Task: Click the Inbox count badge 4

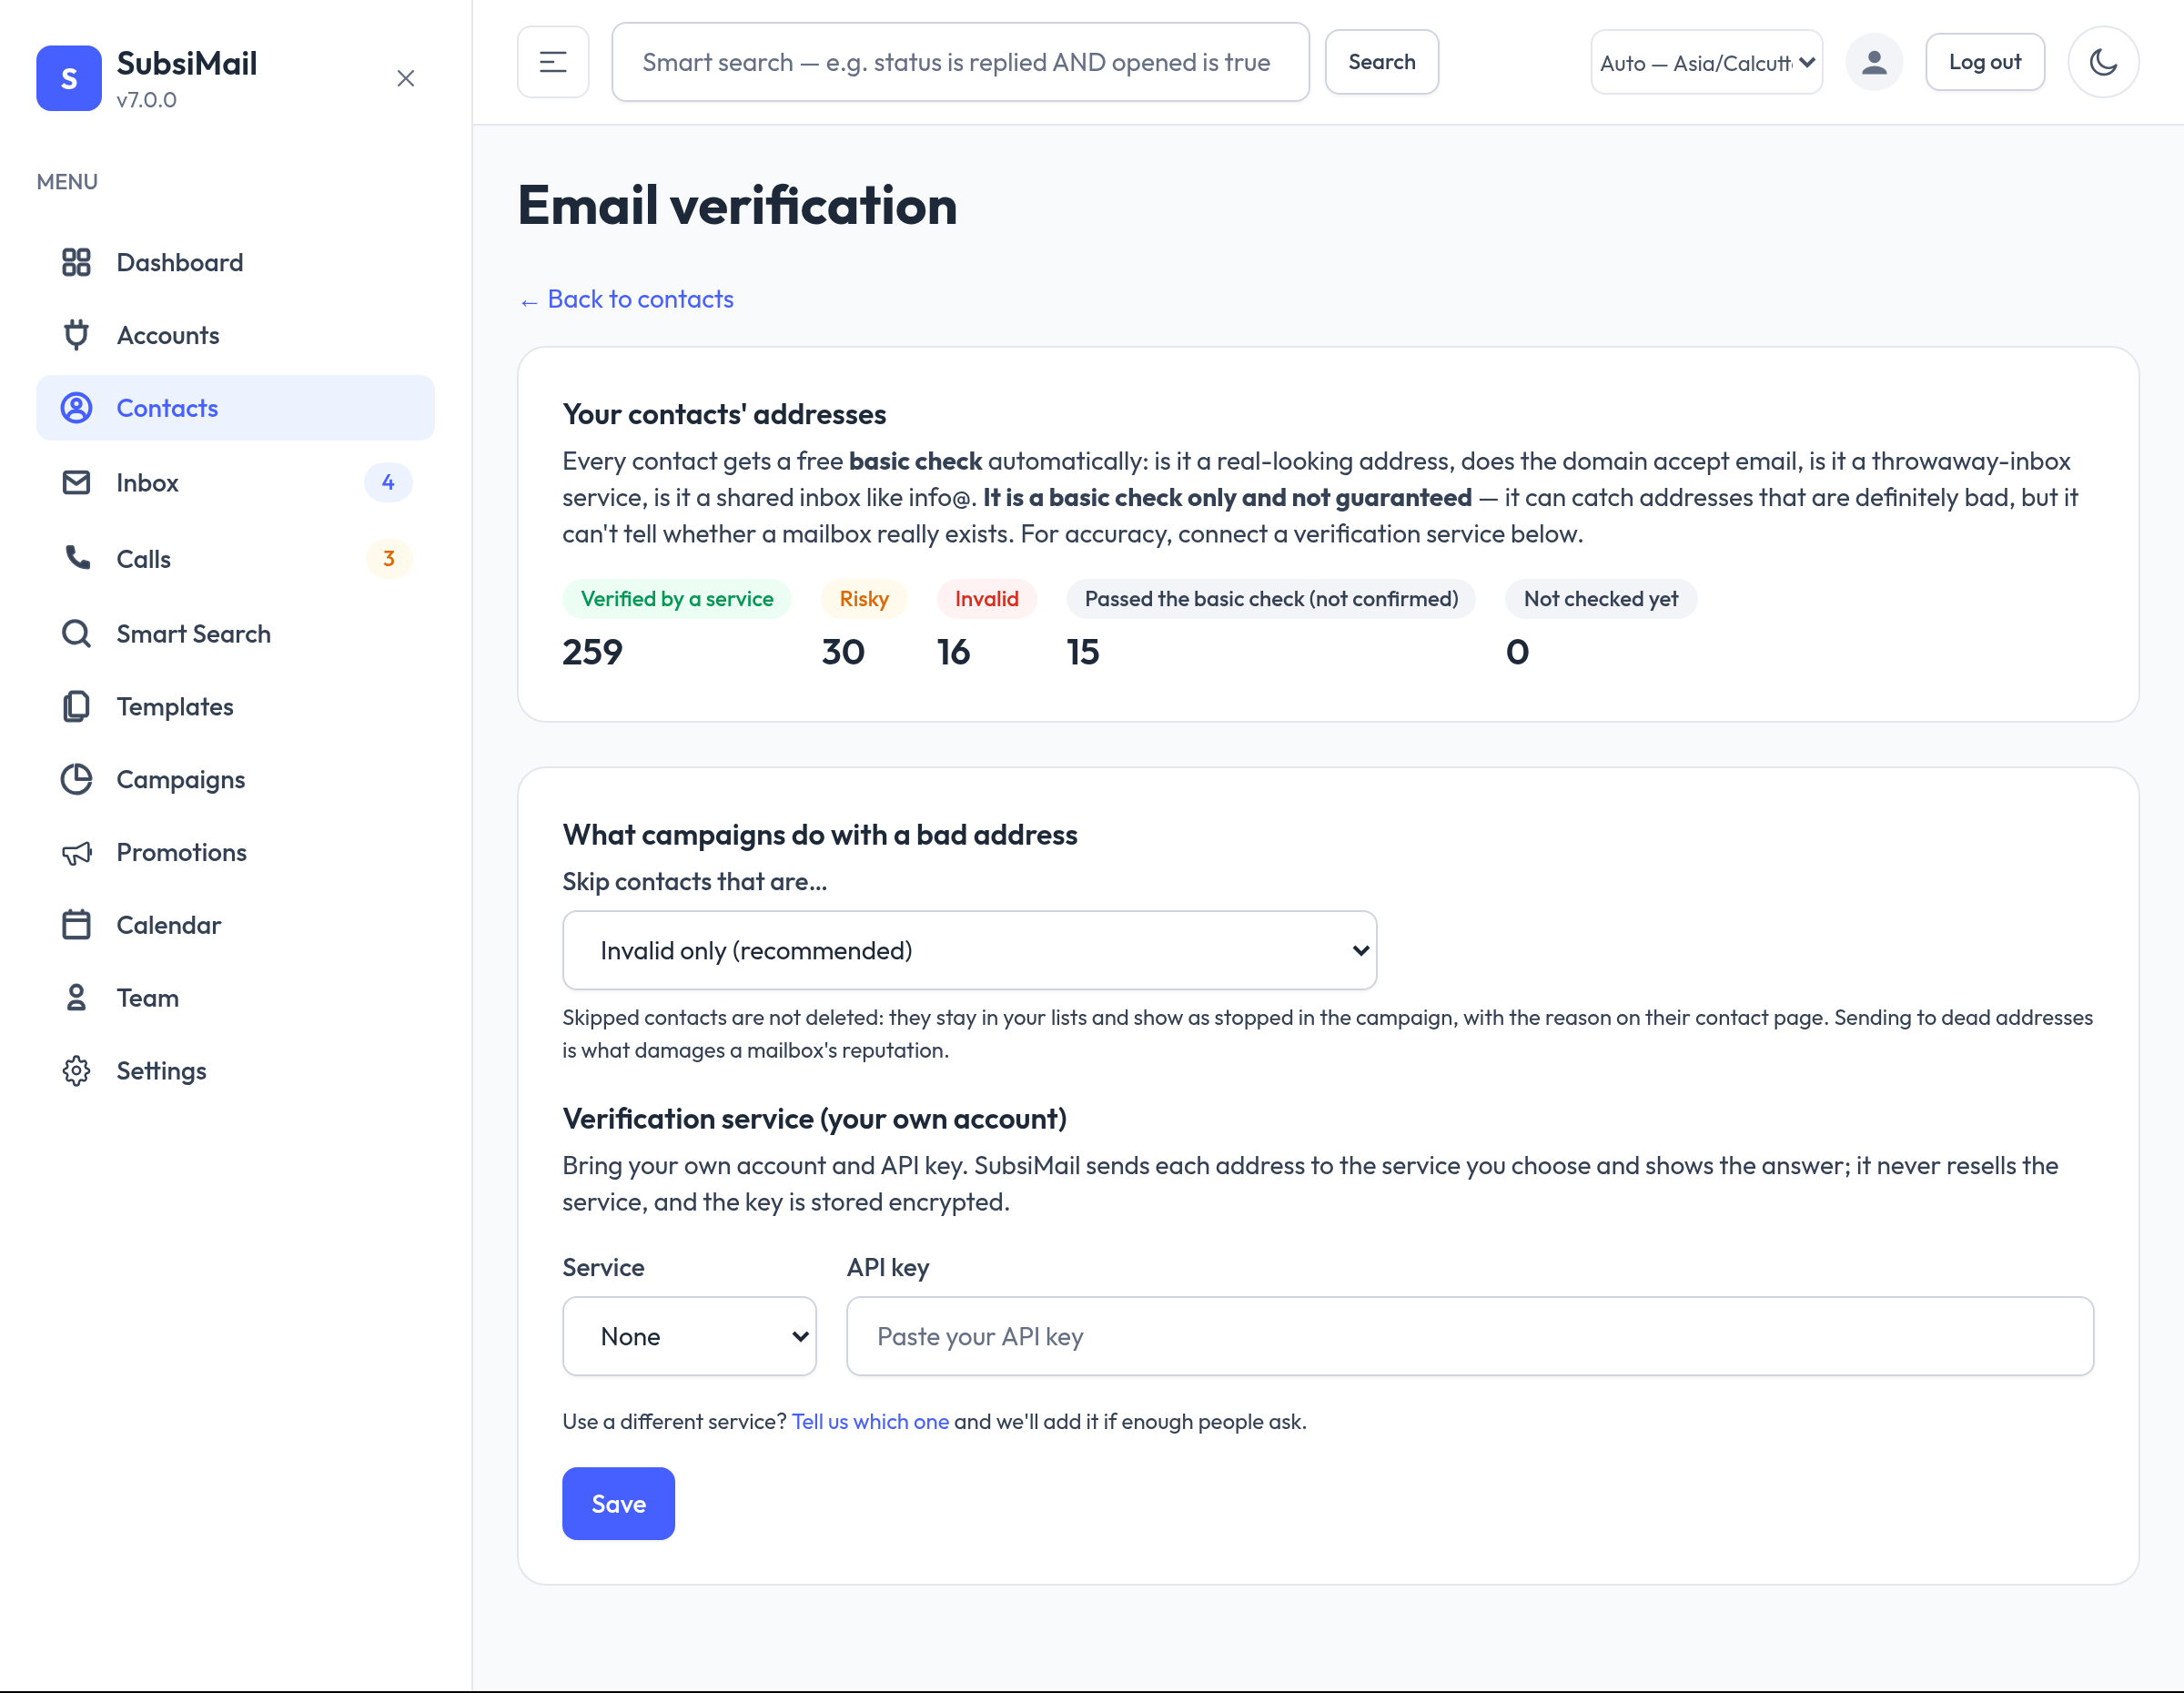Action: (x=388, y=482)
